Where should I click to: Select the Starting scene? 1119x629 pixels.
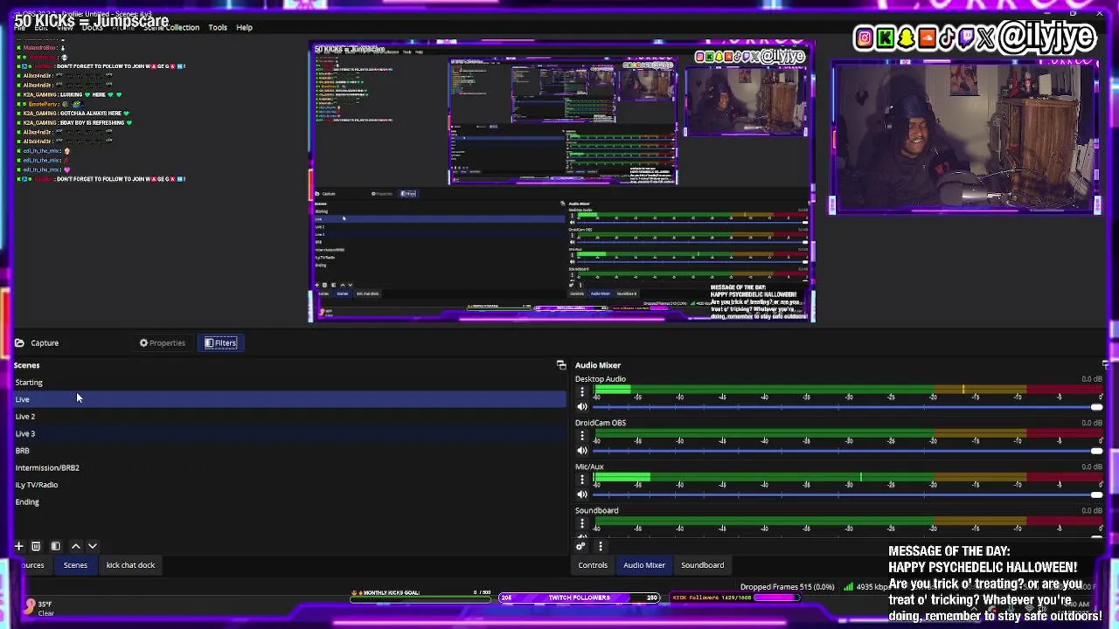coord(289,383)
